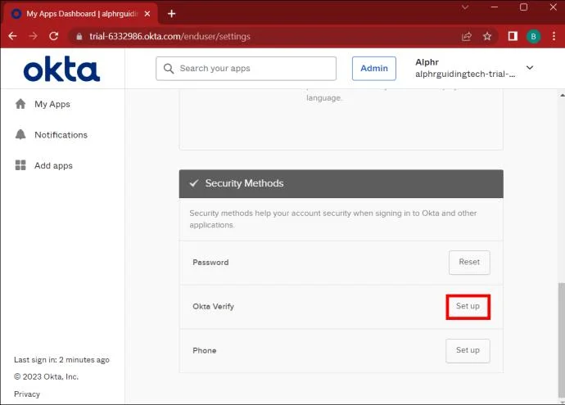Viewport: 565px width, 405px height.
Task: Expand the Alphr account dropdown chevron
Action: click(530, 68)
